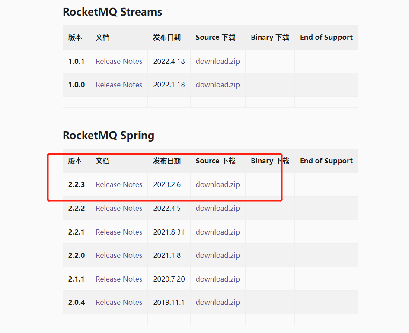409x333 pixels.
Task: Click 文档 header in Spring table
Action: coord(103,161)
